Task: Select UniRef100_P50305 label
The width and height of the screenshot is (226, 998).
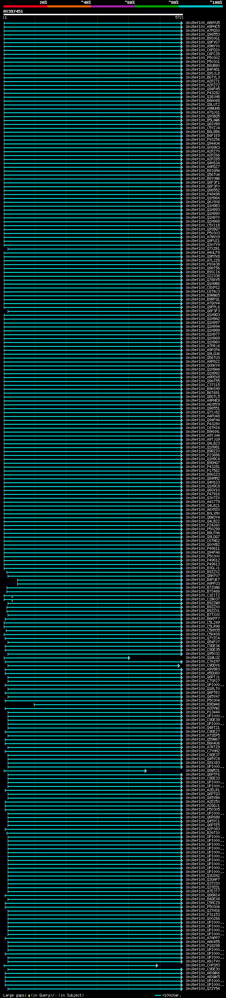Action: [x=203, y=809]
